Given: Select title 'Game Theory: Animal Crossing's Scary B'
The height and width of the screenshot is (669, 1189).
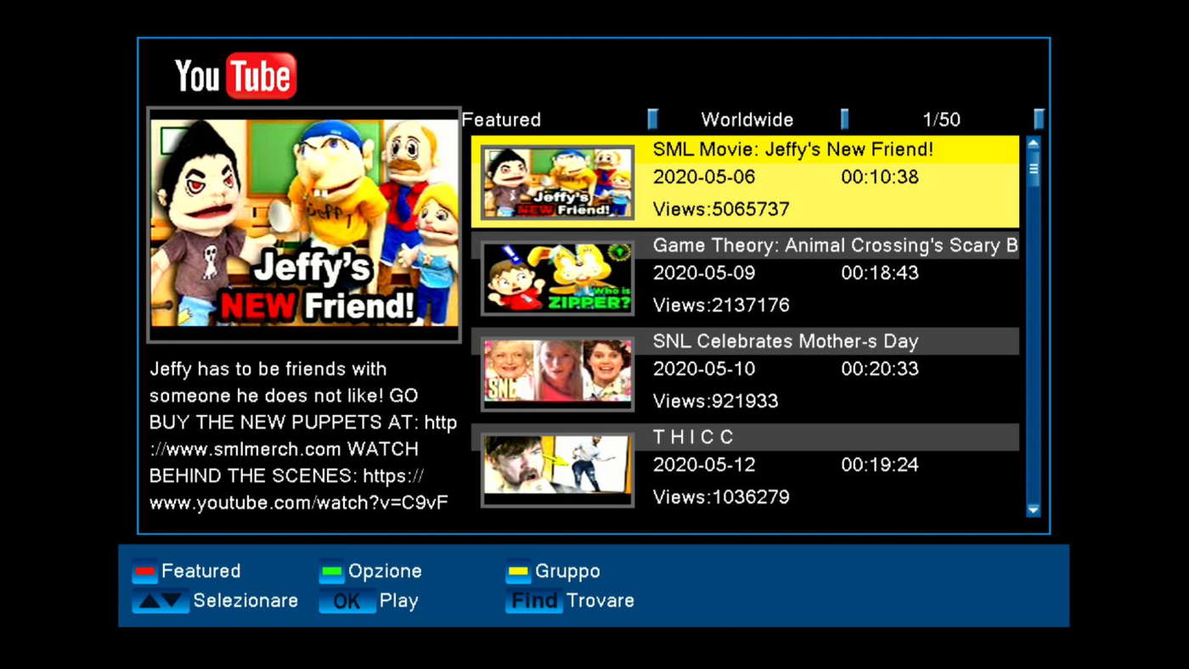Looking at the screenshot, I should click(x=836, y=246).
